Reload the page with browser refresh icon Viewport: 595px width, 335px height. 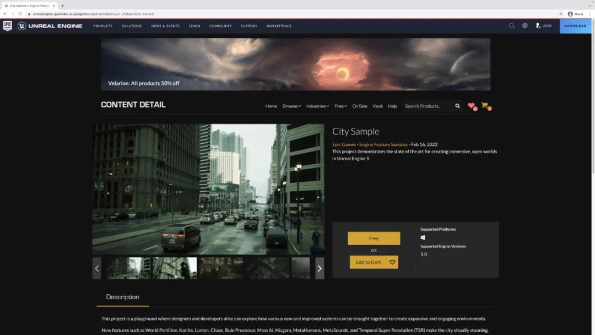(x=20, y=14)
